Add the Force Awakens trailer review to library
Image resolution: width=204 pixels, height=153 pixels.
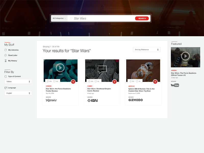73,82
